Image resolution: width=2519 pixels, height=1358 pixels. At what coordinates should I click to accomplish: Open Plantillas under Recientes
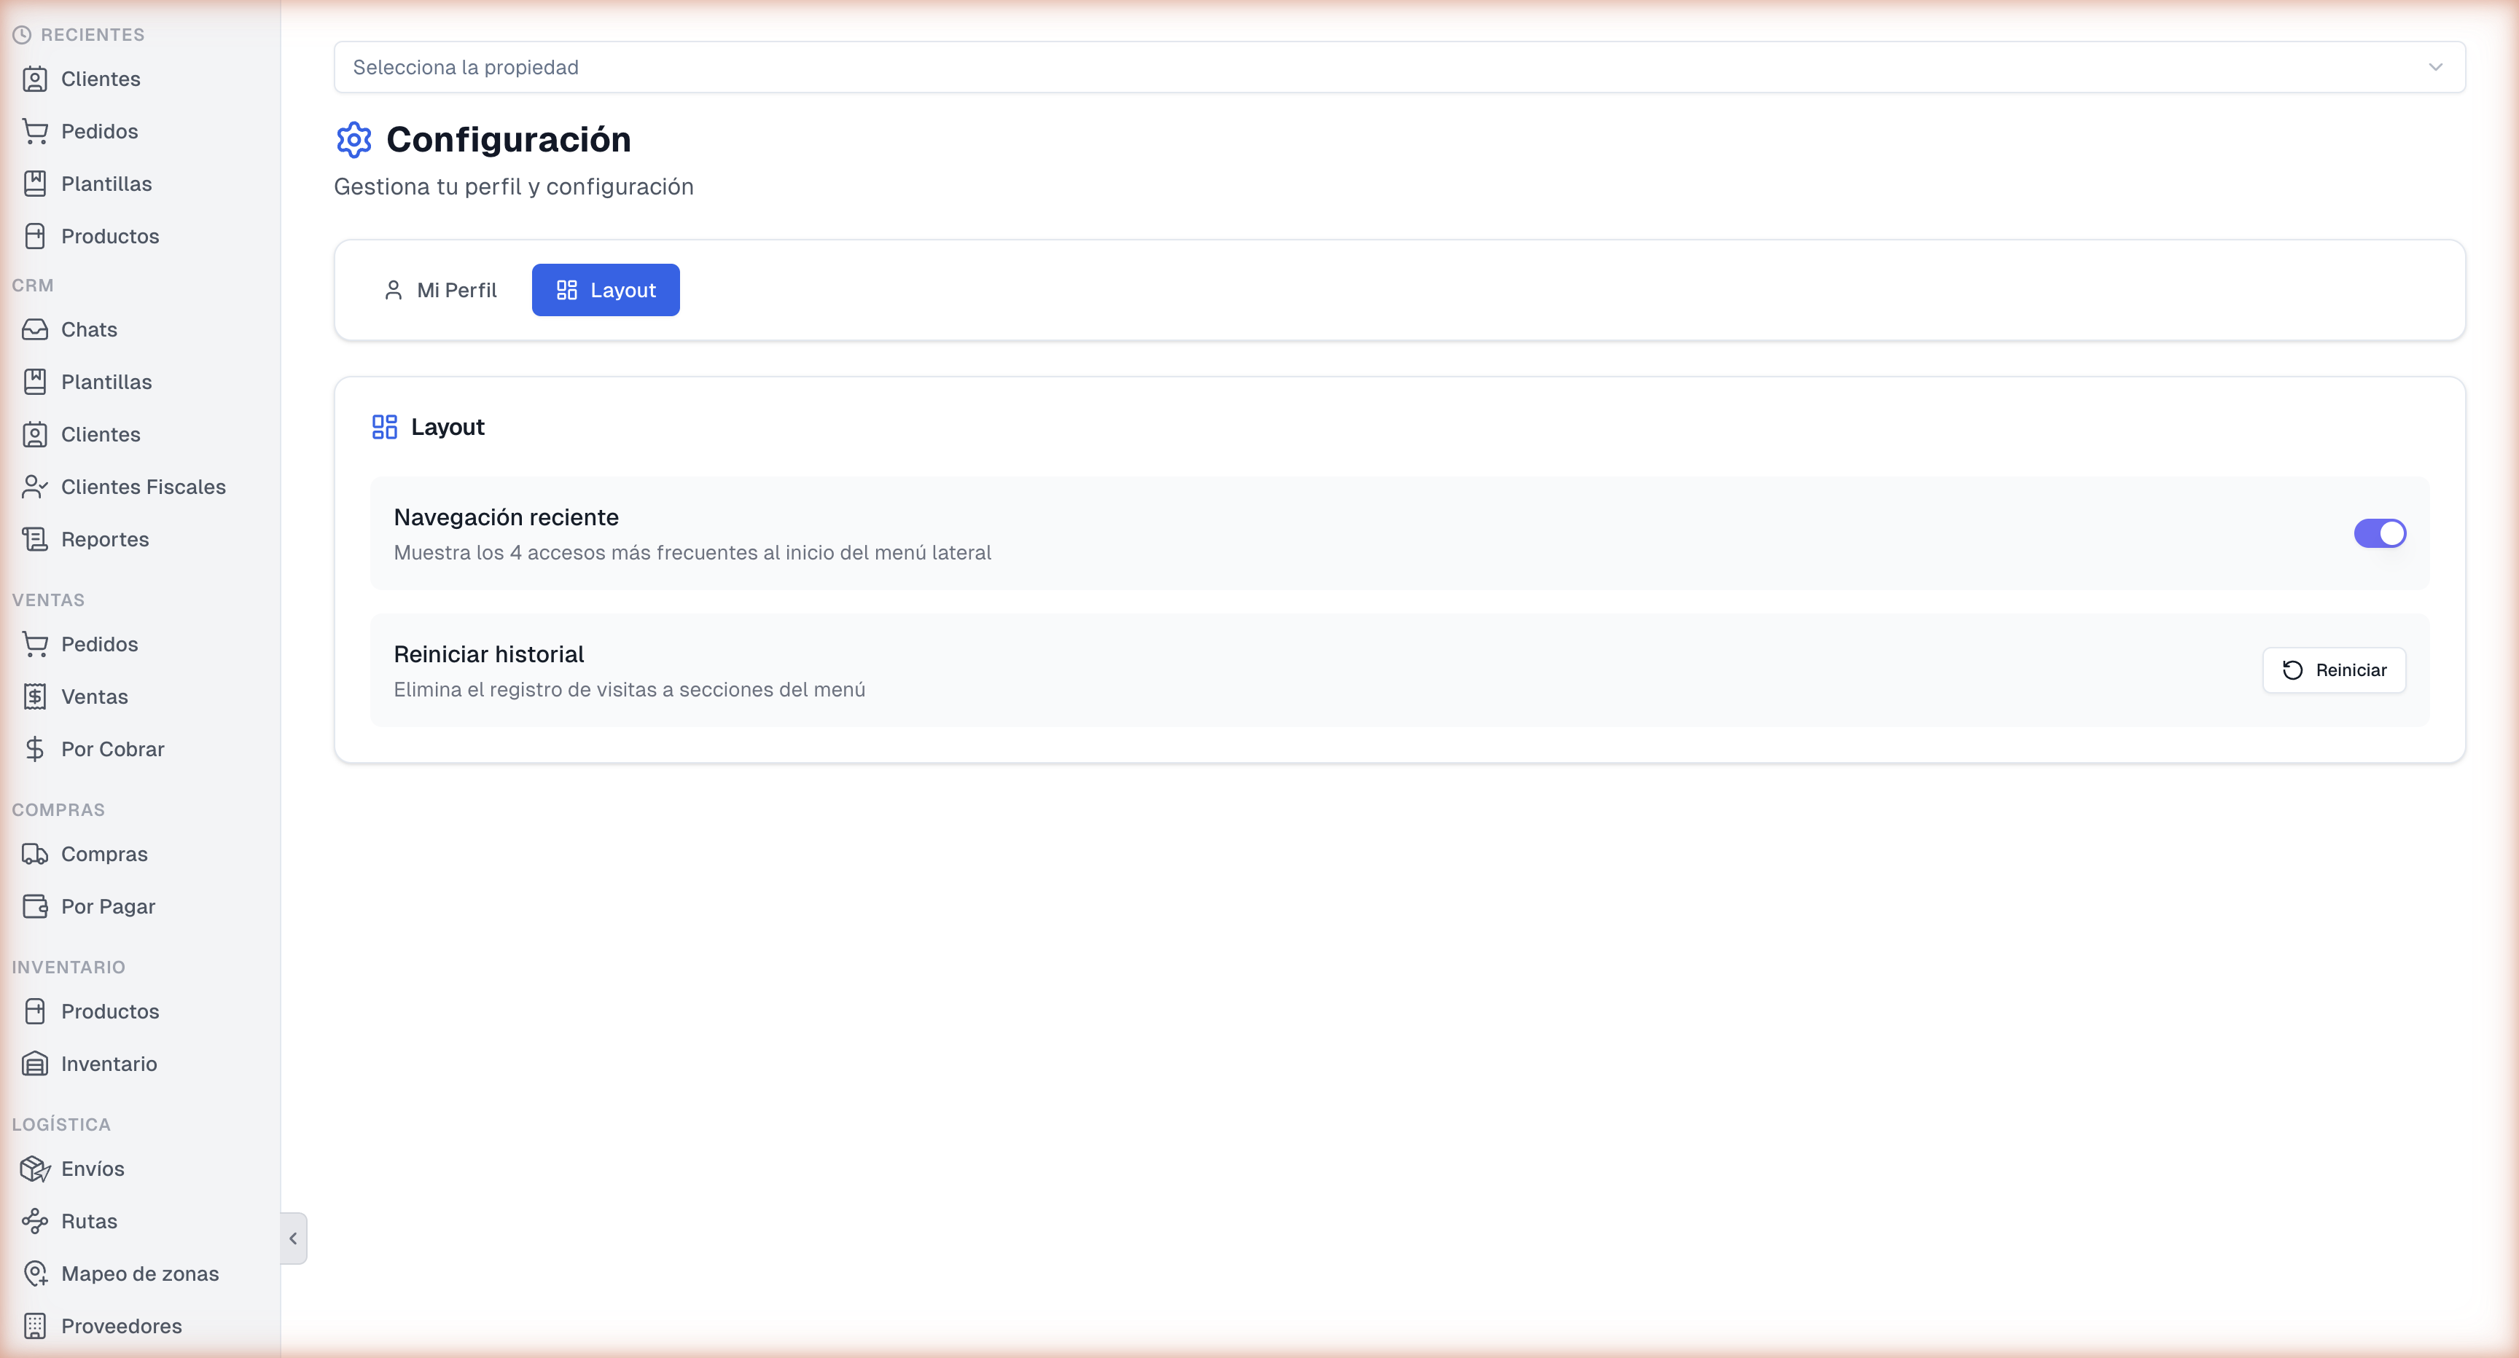pos(106,184)
